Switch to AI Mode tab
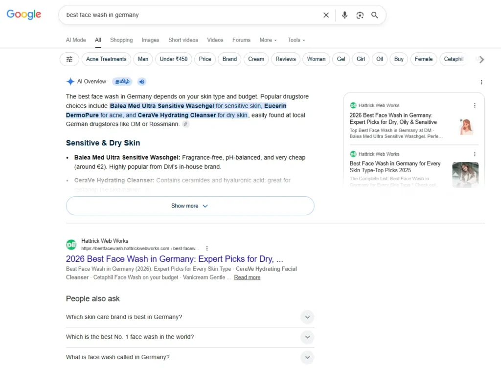The width and height of the screenshot is (501, 371). tap(76, 40)
